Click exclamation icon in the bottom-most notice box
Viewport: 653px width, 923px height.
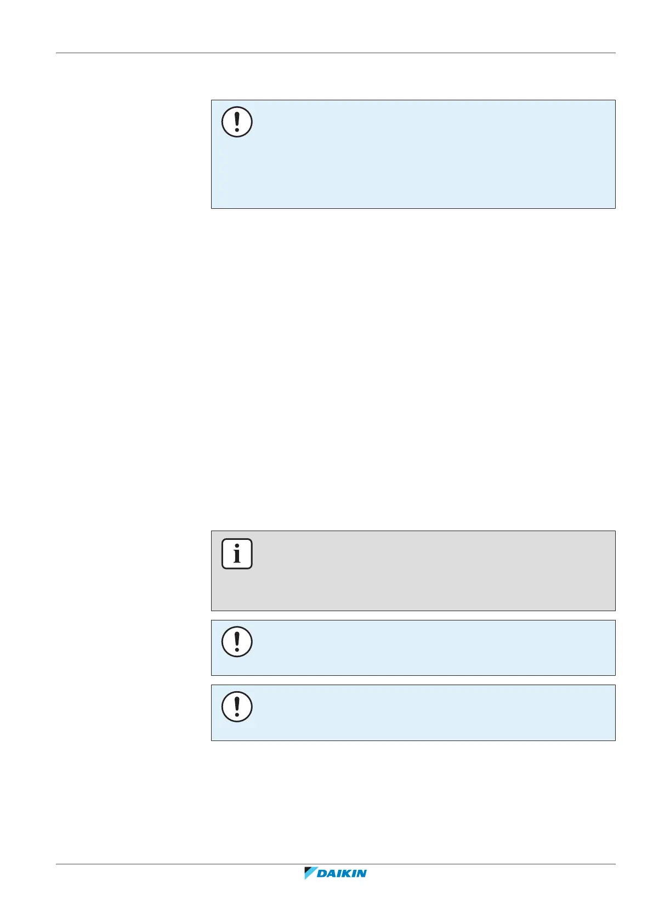(x=237, y=706)
